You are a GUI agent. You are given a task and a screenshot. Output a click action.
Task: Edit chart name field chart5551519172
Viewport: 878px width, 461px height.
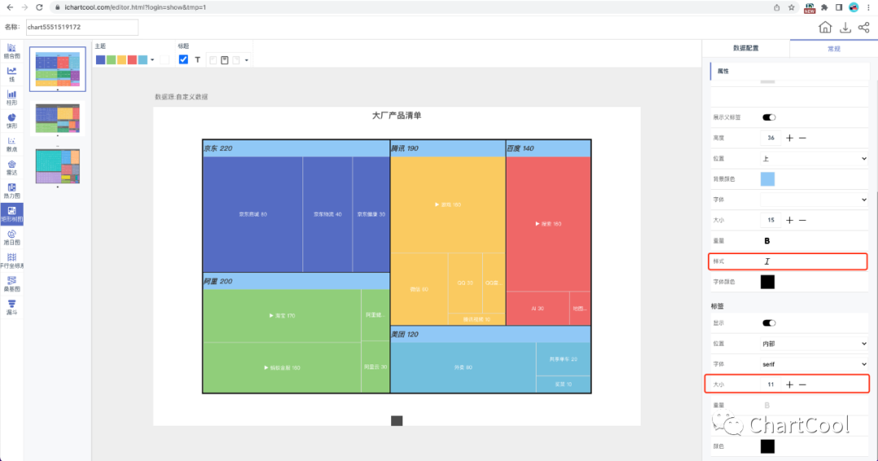(82, 27)
